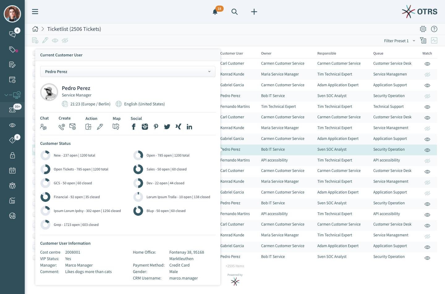Toggle watch on the first Konrad Kunde ticket
This screenshot has width=445, height=294.
click(x=427, y=75)
